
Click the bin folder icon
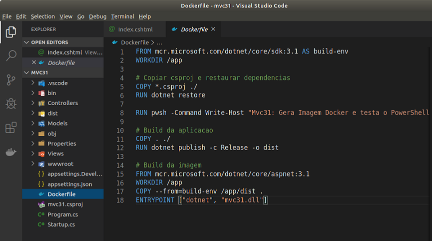(41, 93)
